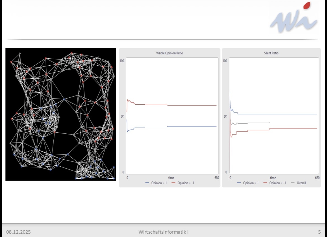327x237 pixels.
Task: Click the network graph simulation image
Action: coord(61,114)
